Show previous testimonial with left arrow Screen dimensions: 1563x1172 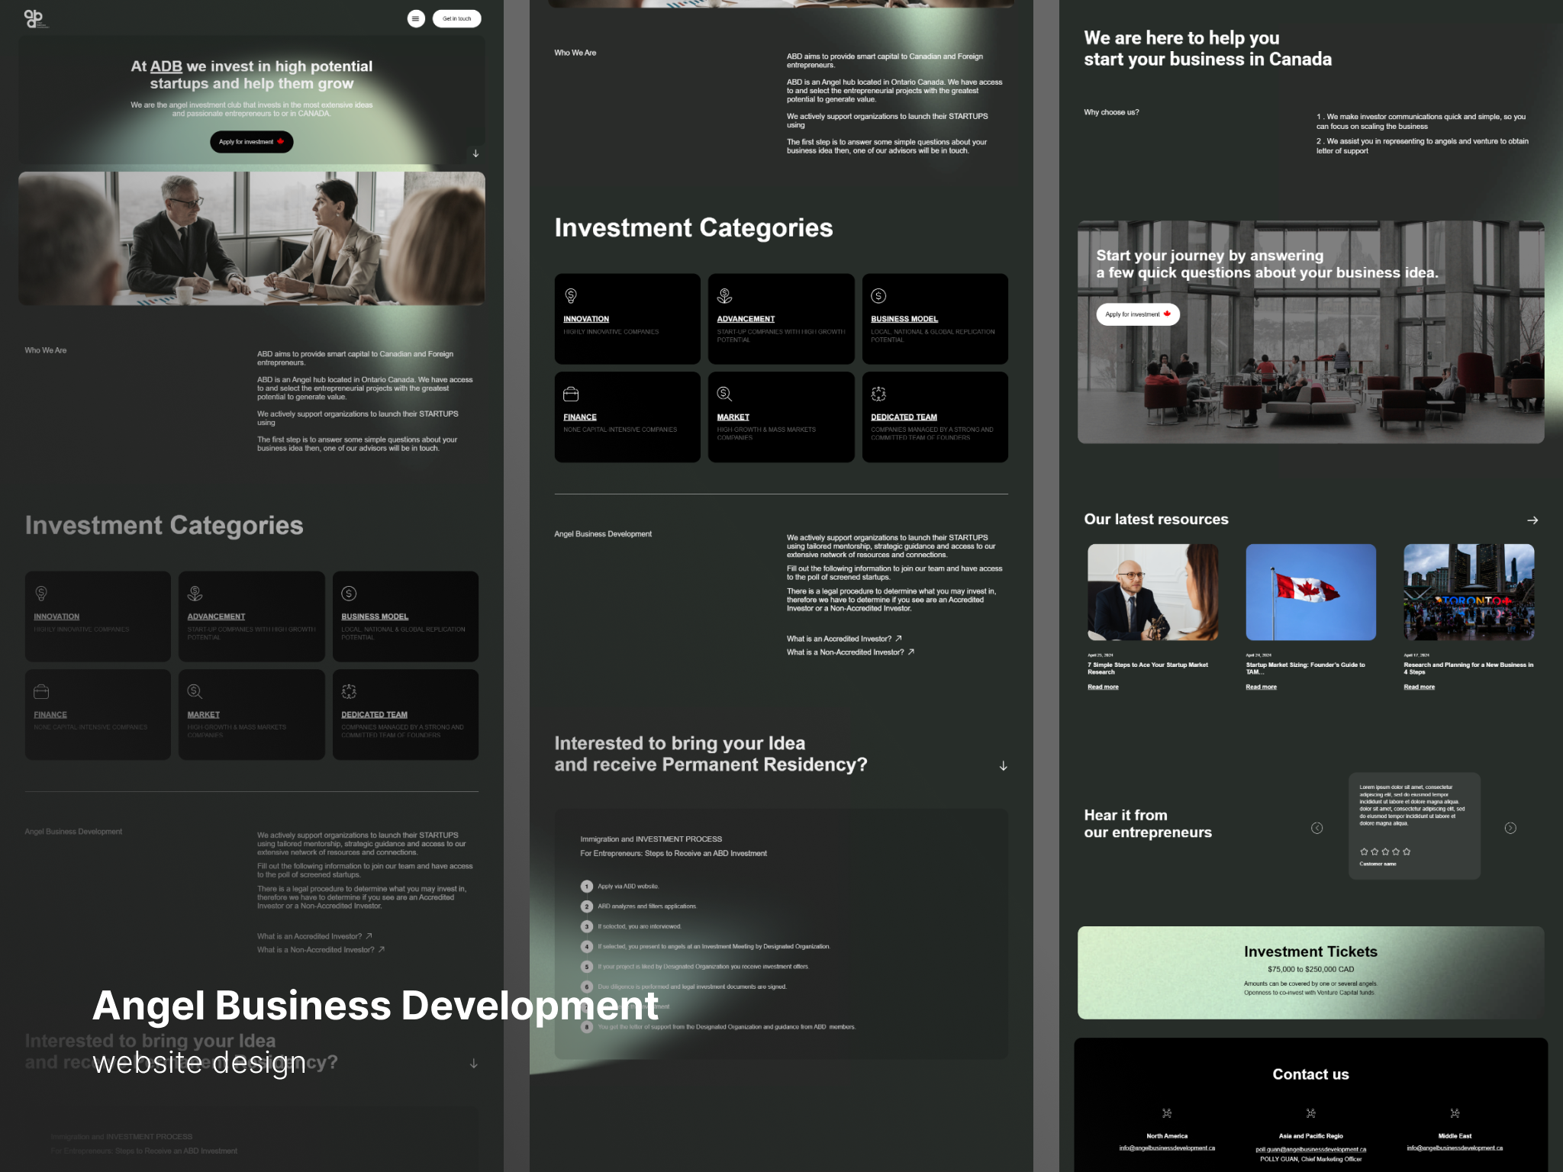coord(1316,828)
